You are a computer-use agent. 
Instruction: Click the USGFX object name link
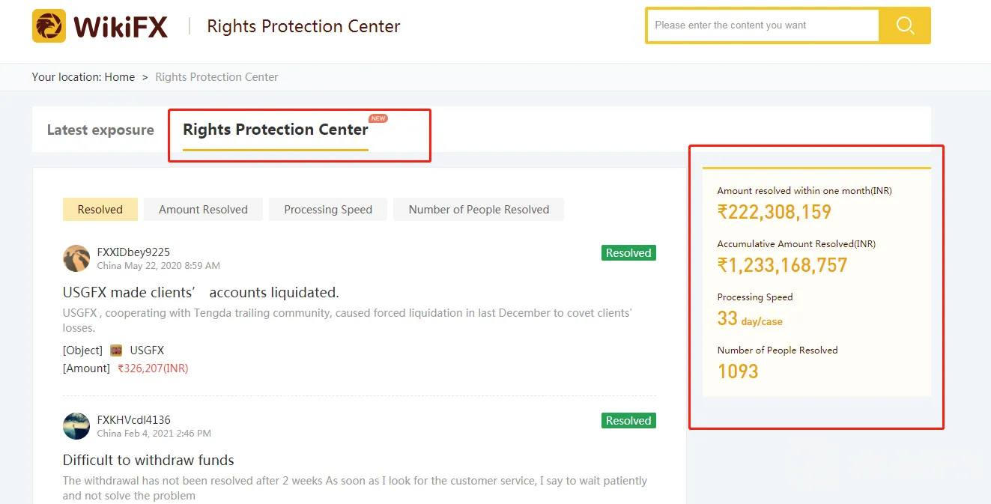point(147,350)
